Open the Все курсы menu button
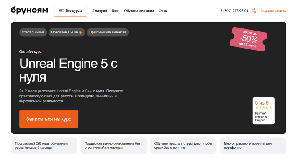The height and width of the screenshot is (161, 293). click(x=70, y=10)
